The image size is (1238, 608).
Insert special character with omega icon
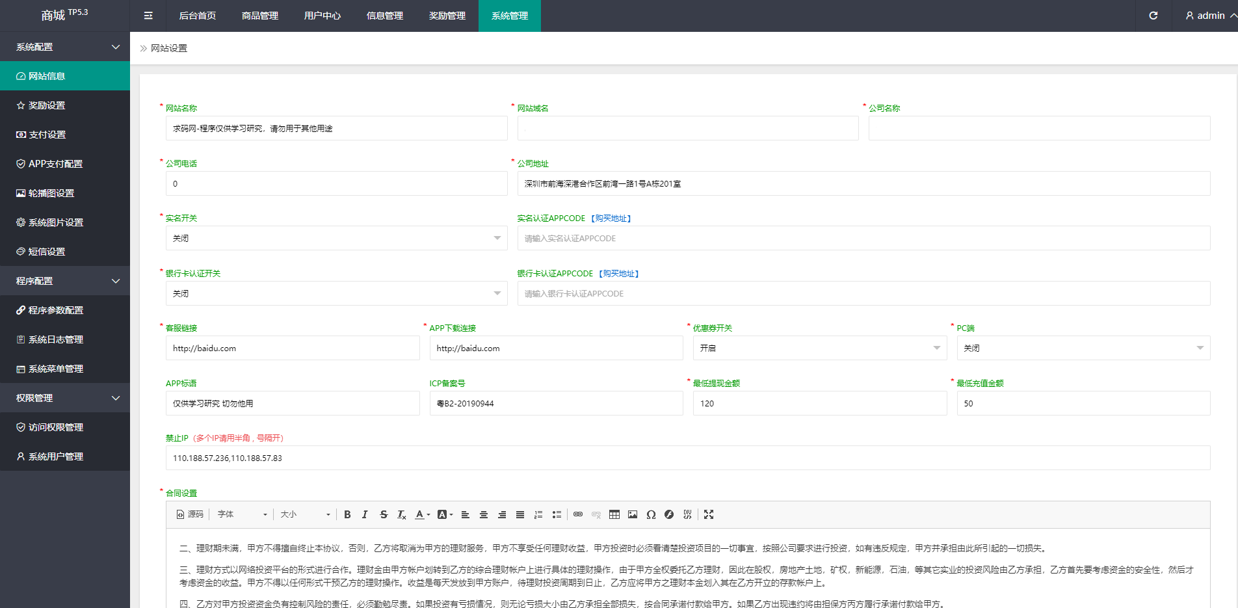tap(651, 514)
